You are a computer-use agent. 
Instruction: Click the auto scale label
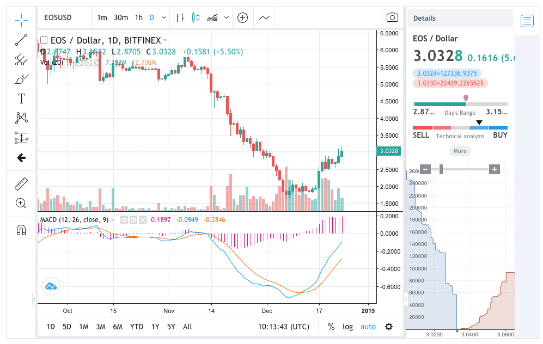click(x=367, y=327)
